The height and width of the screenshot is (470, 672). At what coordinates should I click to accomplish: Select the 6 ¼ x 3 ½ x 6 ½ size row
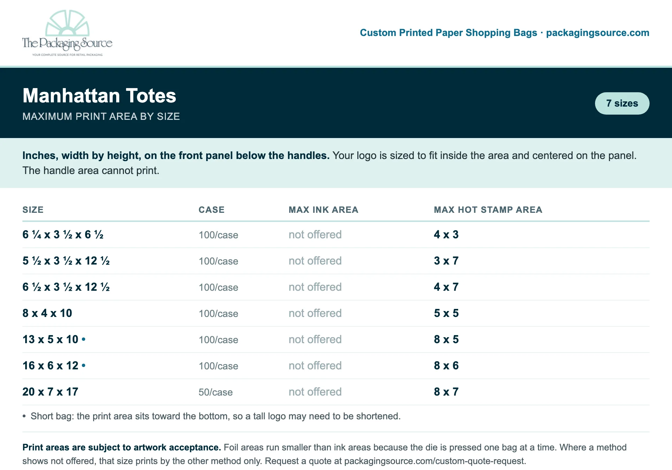point(336,234)
